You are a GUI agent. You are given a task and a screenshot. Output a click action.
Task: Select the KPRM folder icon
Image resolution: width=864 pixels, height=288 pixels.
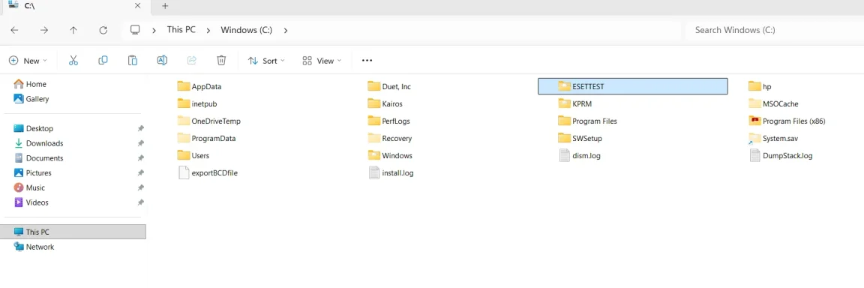click(564, 103)
